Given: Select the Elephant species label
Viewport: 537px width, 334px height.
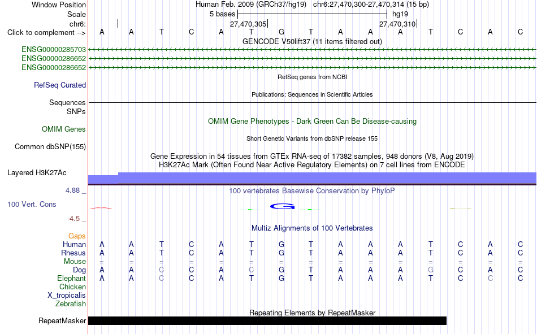Looking at the screenshot, I should [x=71, y=278].
